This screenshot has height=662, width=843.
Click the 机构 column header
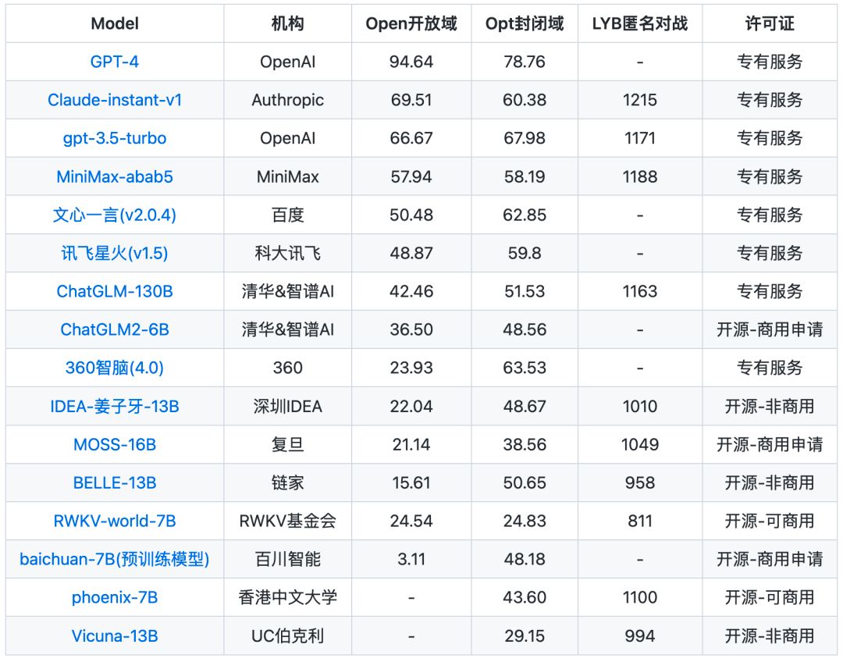pos(287,23)
